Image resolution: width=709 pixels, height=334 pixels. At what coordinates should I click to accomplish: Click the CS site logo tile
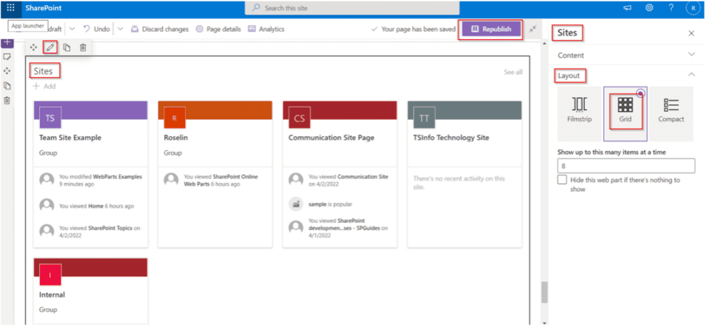tap(299, 118)
